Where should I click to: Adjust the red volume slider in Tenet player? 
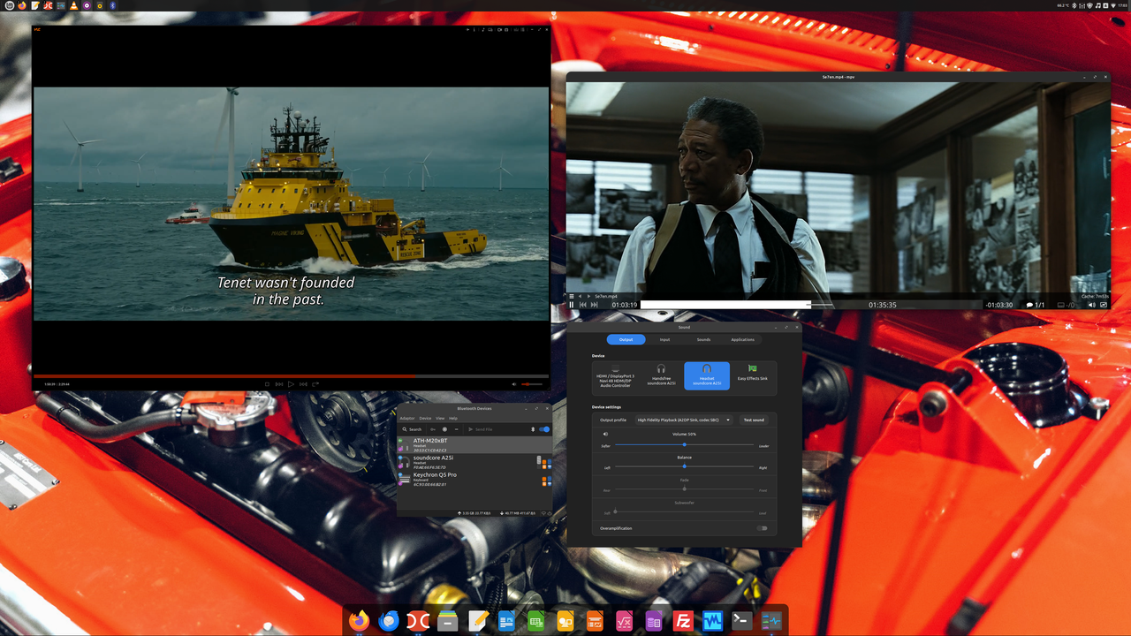coord(532,384)
